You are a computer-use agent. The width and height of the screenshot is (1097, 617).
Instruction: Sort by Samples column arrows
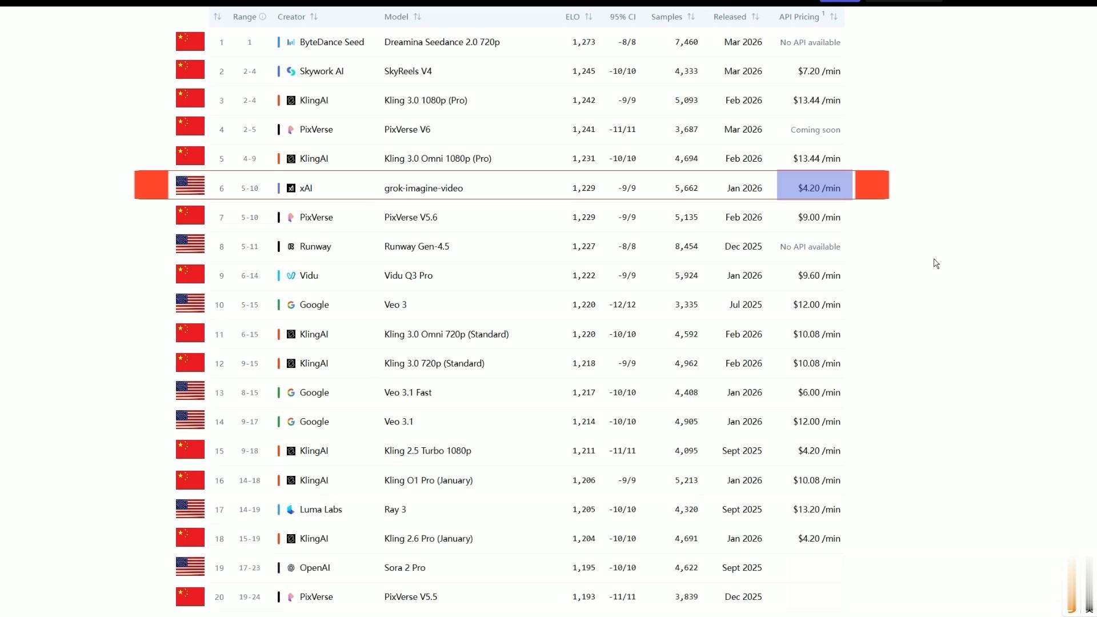coord(691,17)
